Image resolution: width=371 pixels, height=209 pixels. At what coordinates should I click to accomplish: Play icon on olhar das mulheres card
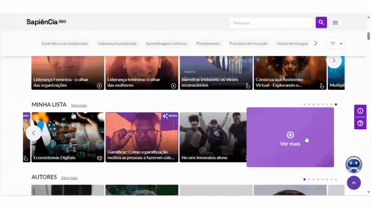click(174, 86)
